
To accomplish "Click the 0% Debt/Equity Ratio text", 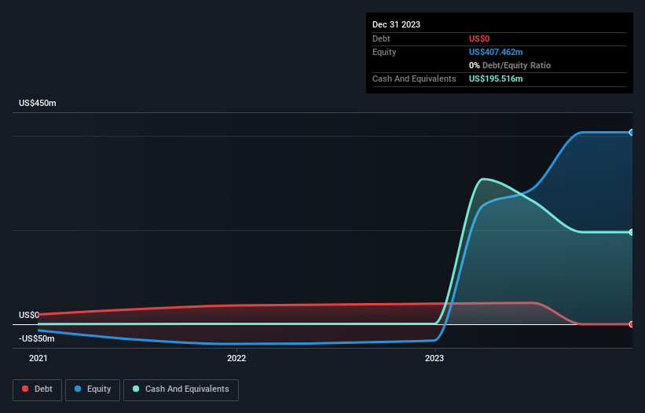I will pyautogui.click(x=510, y=65).
